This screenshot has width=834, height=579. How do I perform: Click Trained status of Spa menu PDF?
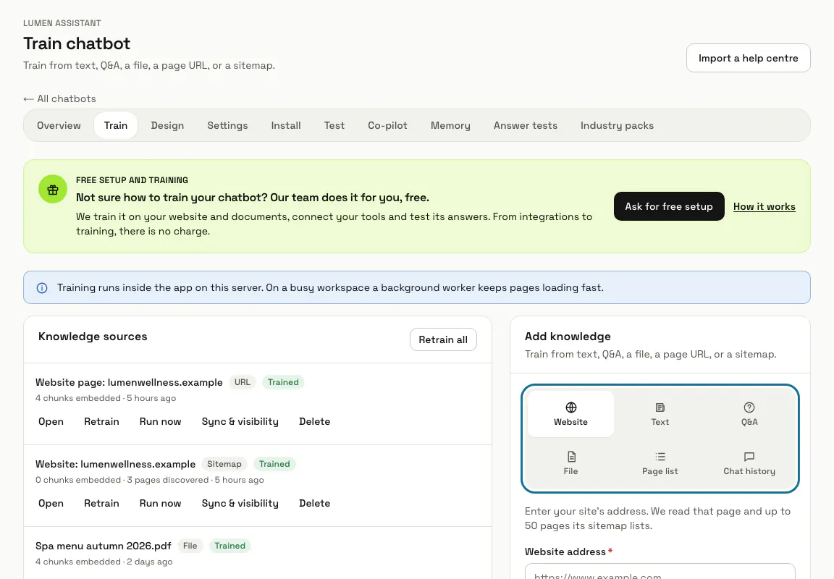pyautogui.click(x=229, y=546)
